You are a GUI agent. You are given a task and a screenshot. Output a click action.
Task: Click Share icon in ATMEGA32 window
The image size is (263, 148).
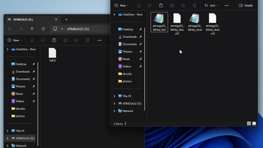tap(77, 40)
